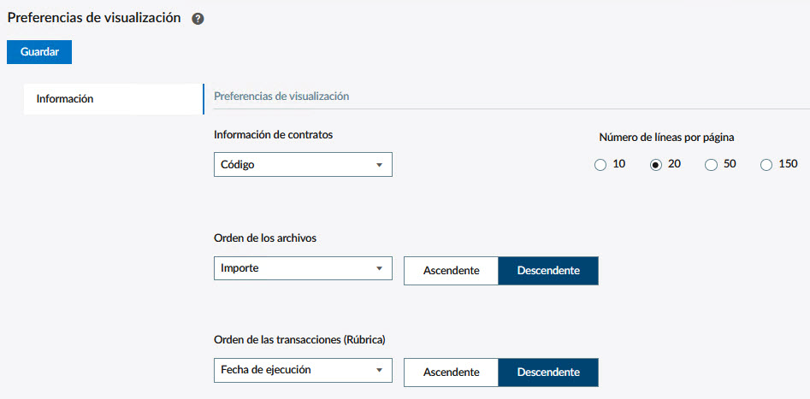Viewport: 810px width, 399px height.
Task: Open the Información side tab
Action: coord(65,99)
